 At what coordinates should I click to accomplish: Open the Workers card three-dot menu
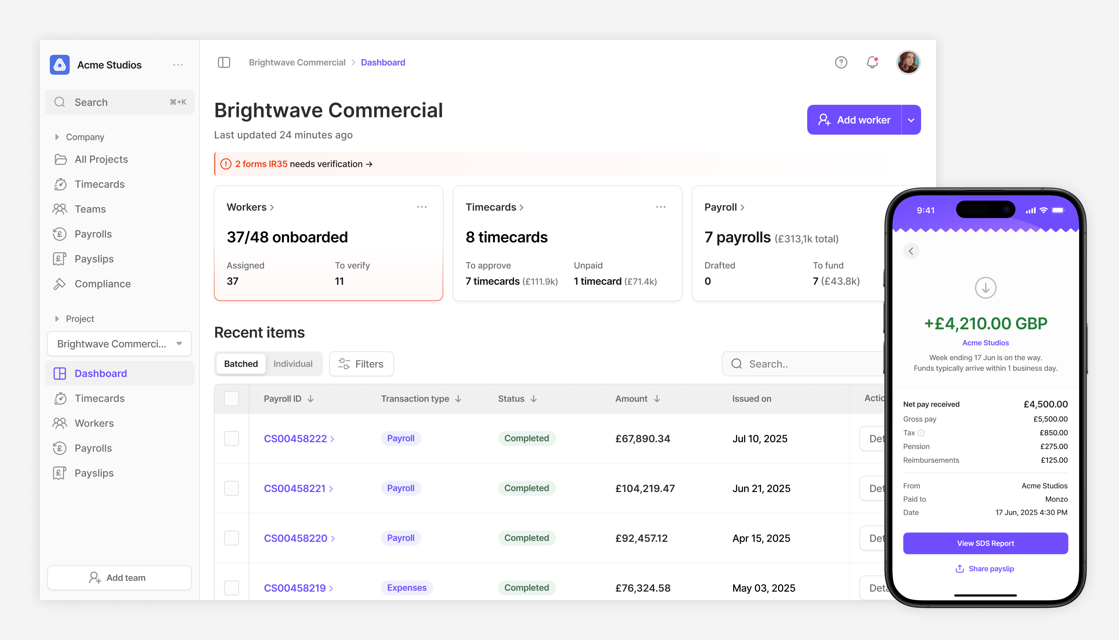pyautogui.click(x=422, y=207)
